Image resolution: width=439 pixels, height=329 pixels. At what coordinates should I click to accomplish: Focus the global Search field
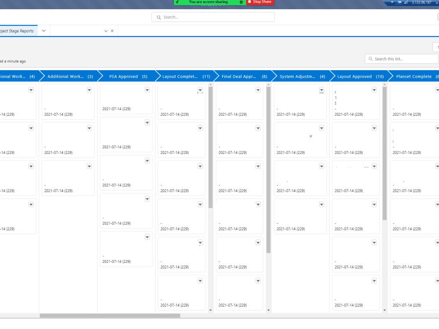pos(213,17)
